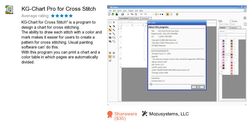Select the smallest pen size dot
This screenshot has height=128, width=252.
(x=152, y=14)
